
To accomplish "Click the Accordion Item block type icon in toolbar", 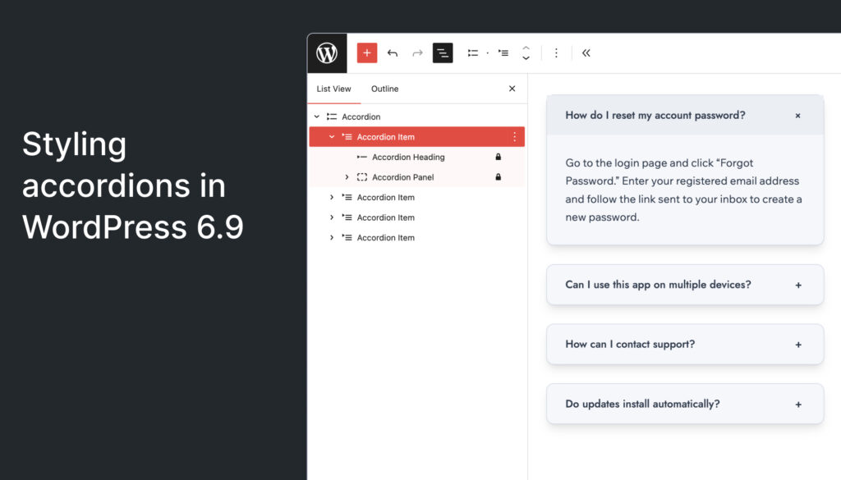I will click(x=503, y=53).
